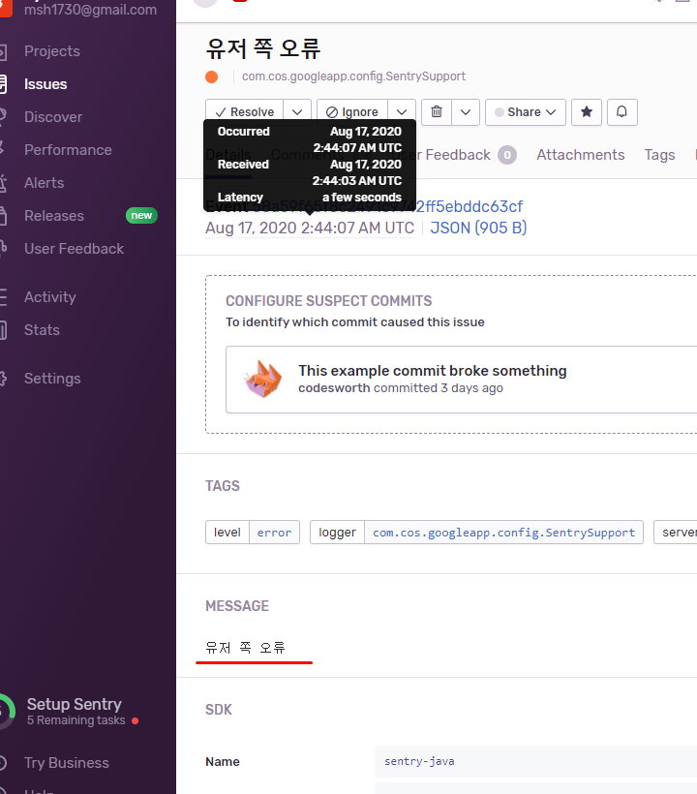The height and width of the screenshot is (794, 697).
Task: Click the 'error' tag value
Action: click(x=274, y=533)
